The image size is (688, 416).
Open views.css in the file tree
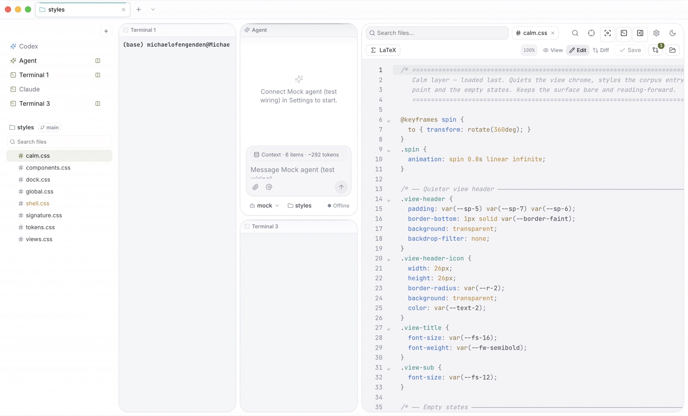pyautogui.click(x=59, y=239)
